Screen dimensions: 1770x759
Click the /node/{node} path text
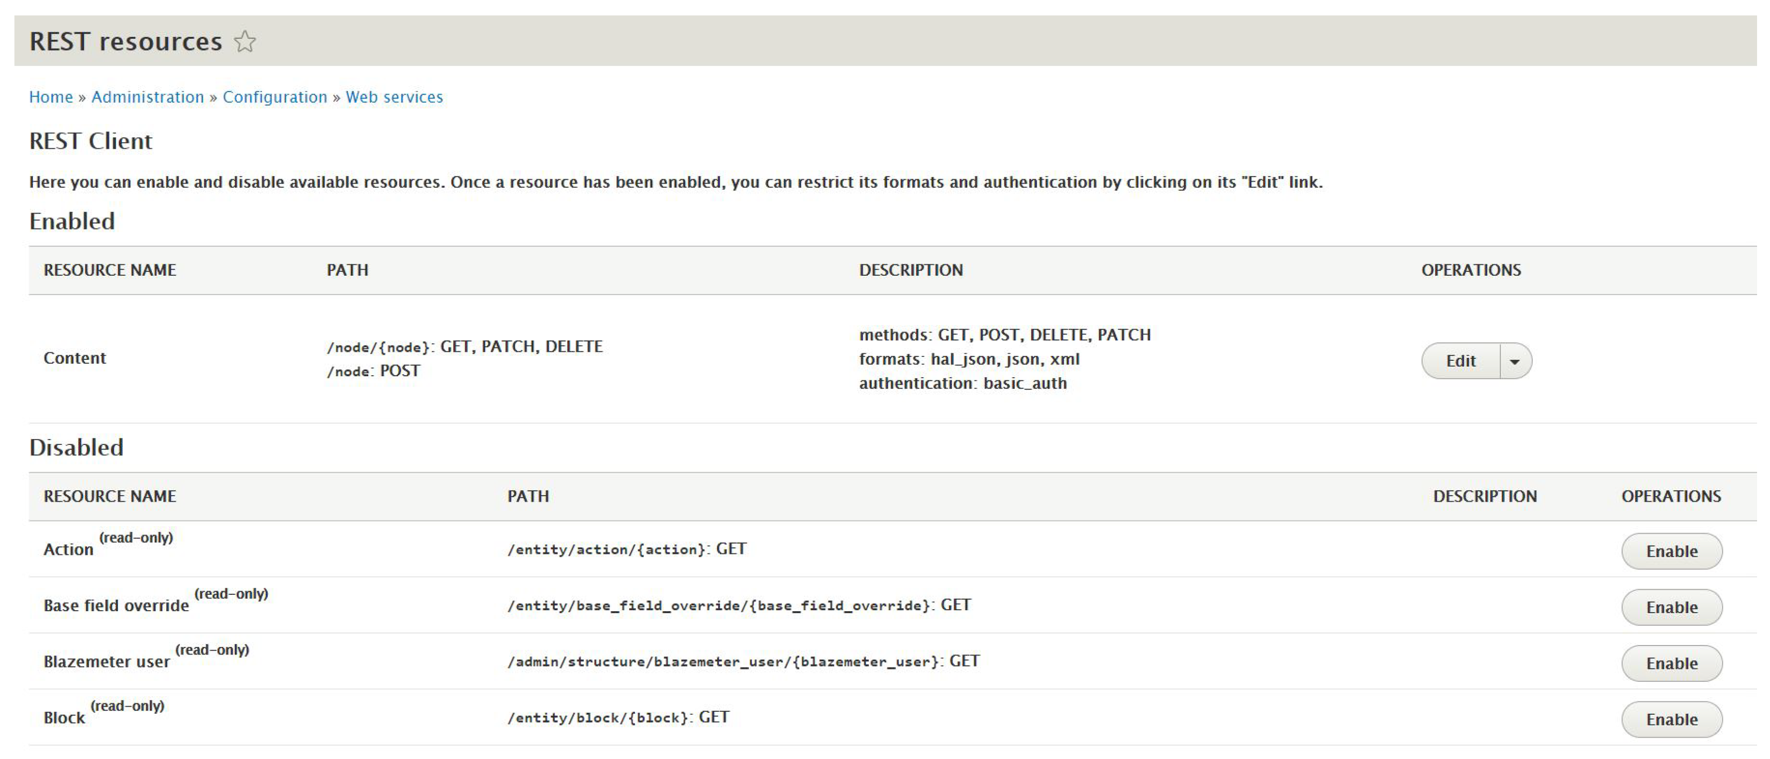click(379, 347)
